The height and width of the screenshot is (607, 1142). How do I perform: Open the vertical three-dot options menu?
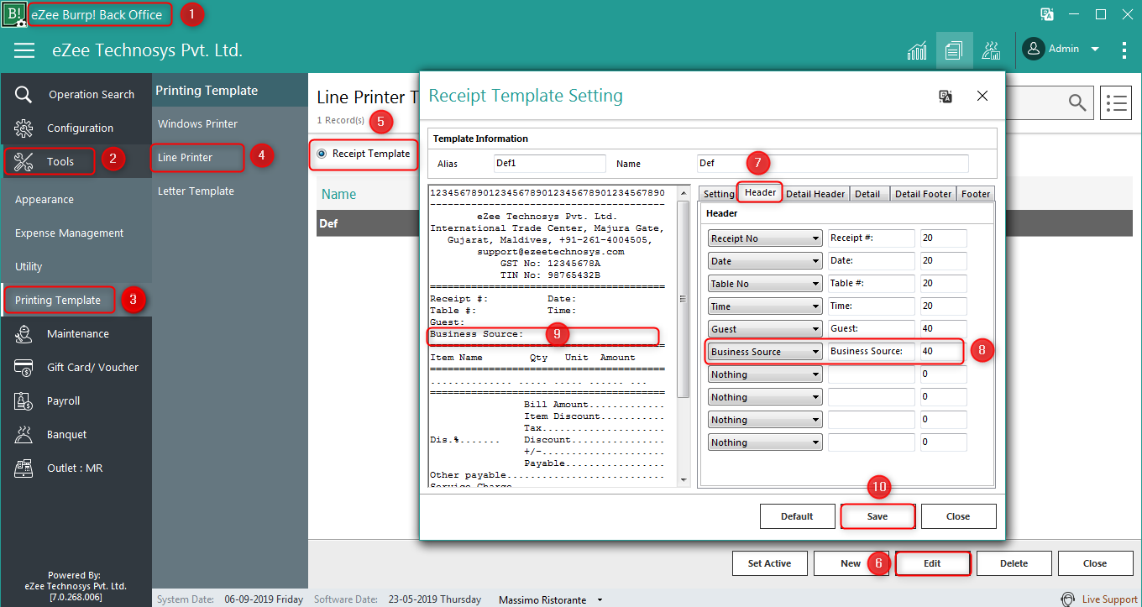(1124, 50)
